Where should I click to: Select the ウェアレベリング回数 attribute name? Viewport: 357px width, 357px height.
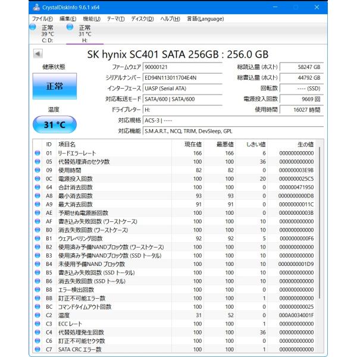[80, 239]
